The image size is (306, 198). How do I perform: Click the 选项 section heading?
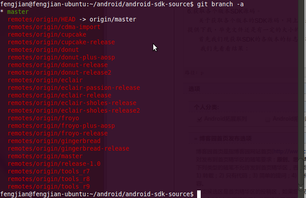(194, 88)
